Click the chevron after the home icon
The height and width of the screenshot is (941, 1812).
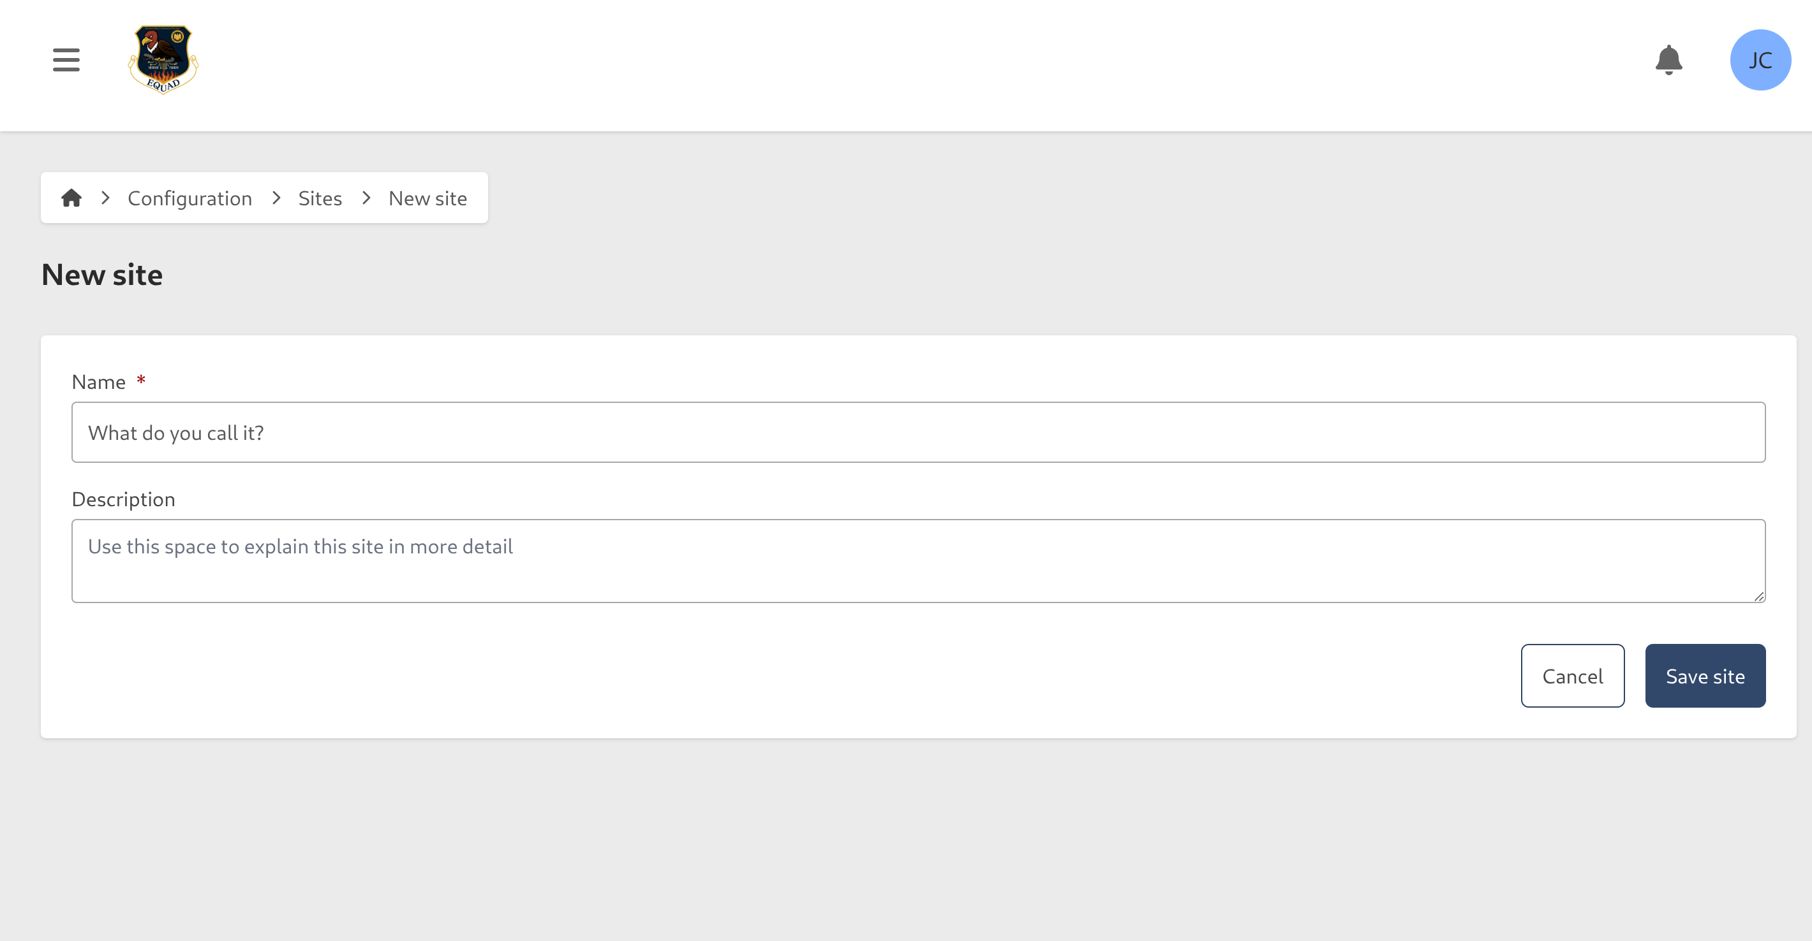pos(105,198)
